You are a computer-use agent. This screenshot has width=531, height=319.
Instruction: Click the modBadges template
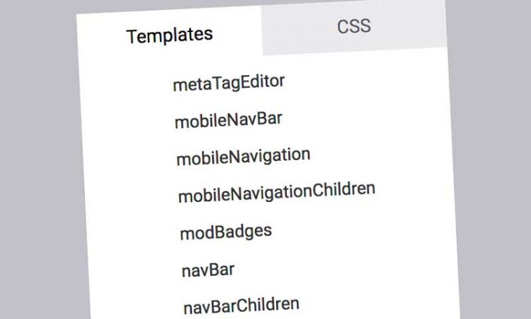(x=226, y=232)
